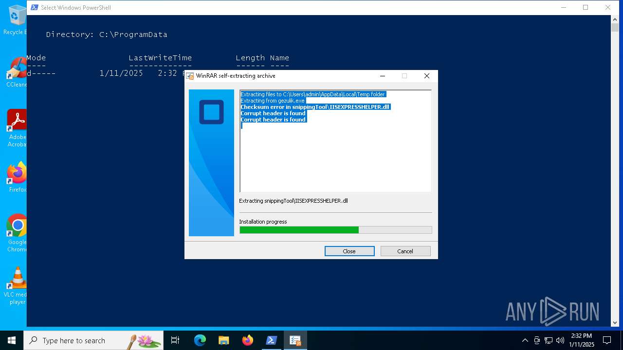Click the 'Installation progress' label

coord(263,222)
